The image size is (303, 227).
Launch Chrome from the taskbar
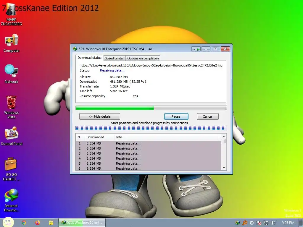pos(24,223)
